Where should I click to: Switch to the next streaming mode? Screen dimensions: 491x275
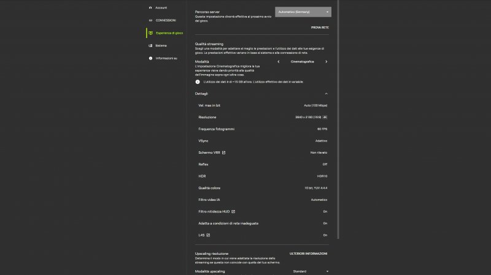(326, 61)
